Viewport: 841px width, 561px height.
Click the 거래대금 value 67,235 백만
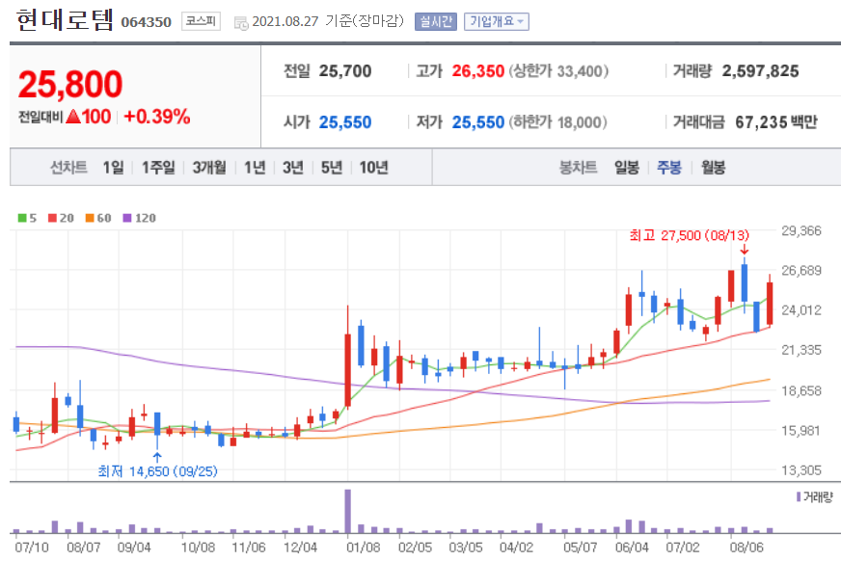(x=776, y=122)
